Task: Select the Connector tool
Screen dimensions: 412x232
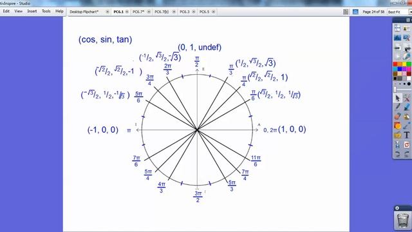Action: 407,126
